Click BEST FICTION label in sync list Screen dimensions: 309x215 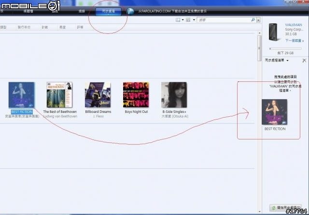[x=275, y=129]
